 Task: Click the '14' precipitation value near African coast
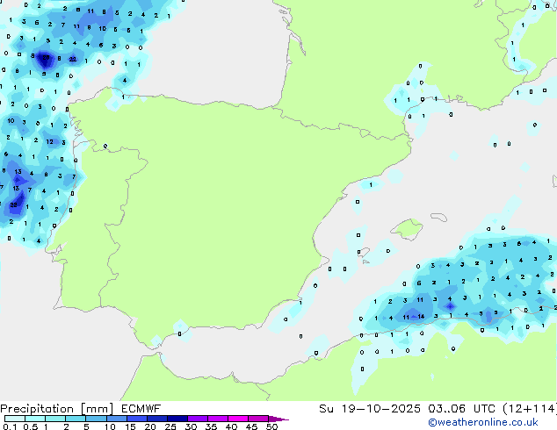tap(421, 316)
